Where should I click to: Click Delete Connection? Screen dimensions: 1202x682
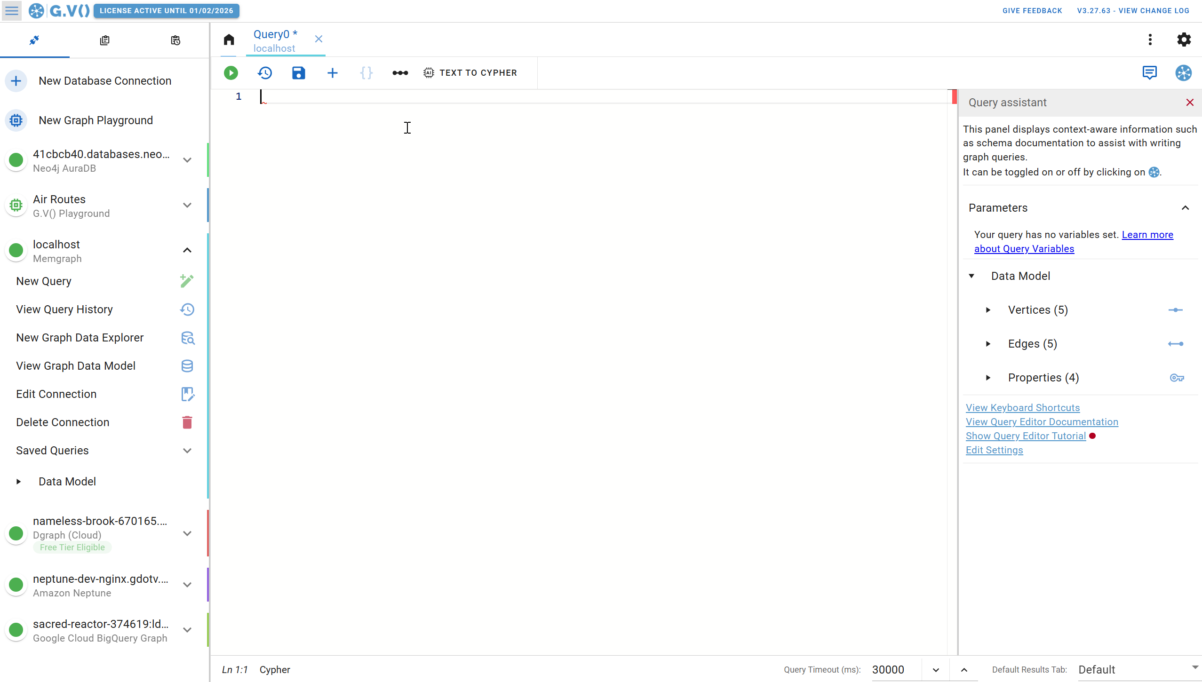coord(104,422)
